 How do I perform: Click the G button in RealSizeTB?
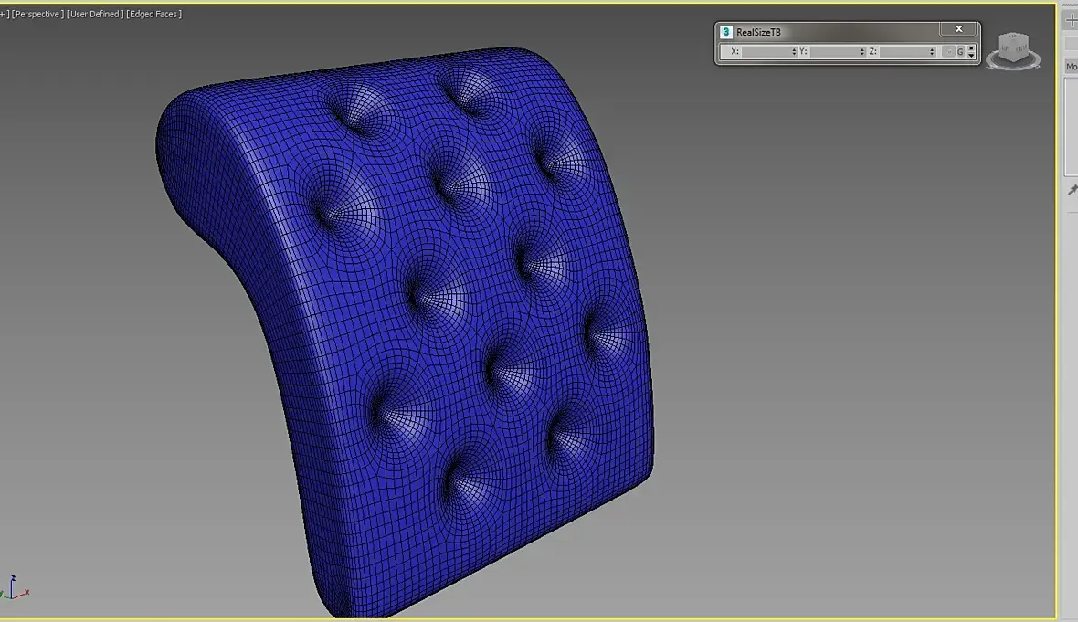click(x=960, y=51)
